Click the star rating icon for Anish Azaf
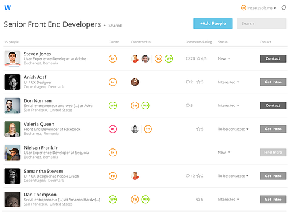292x219 pixels. tap(198, 82)
